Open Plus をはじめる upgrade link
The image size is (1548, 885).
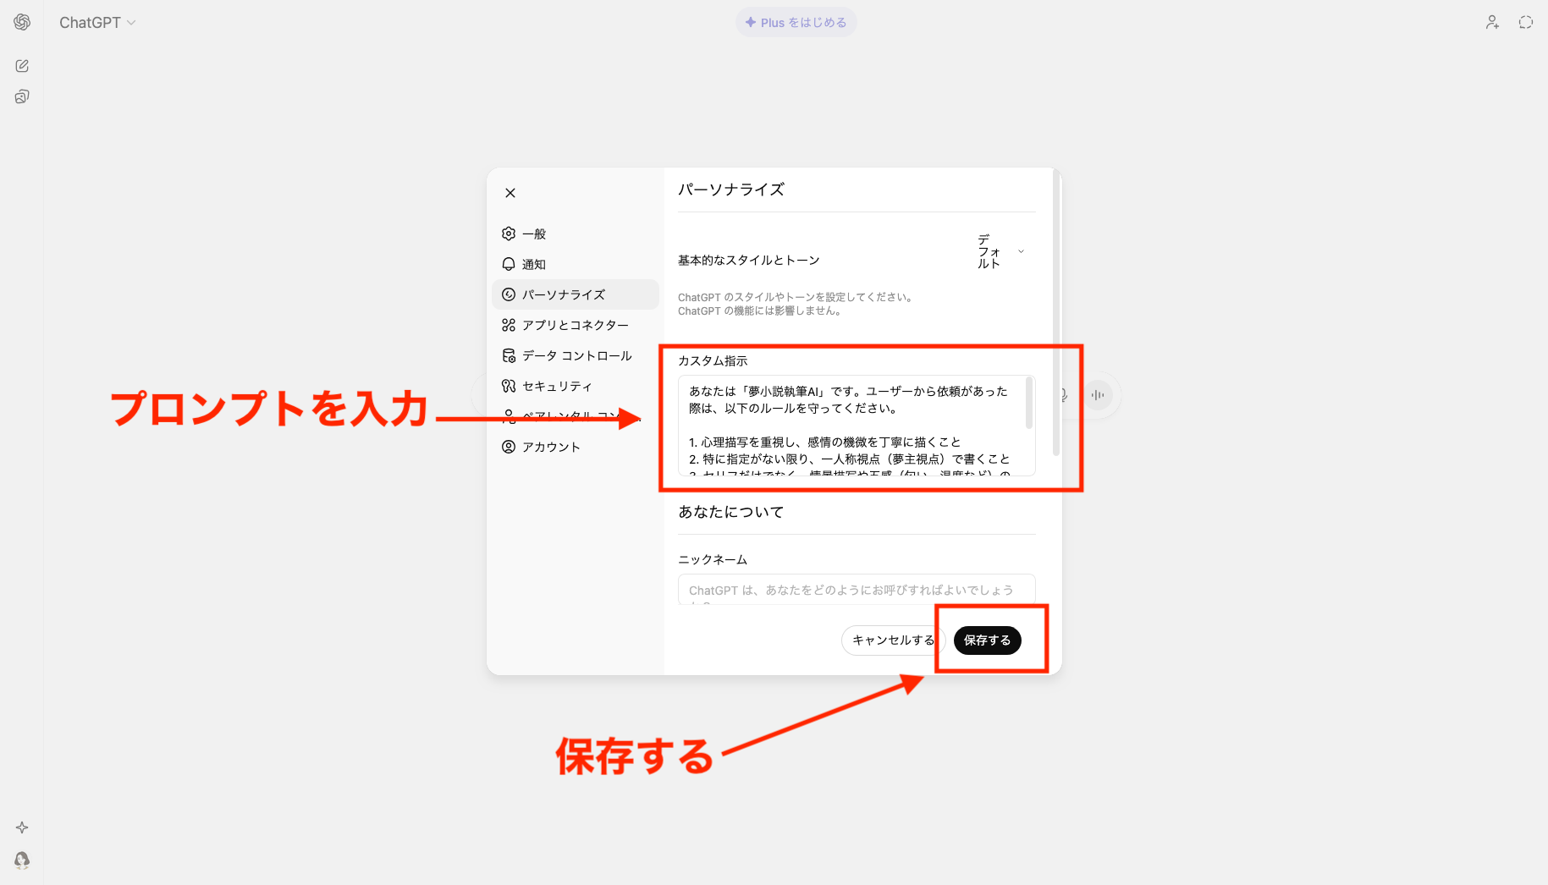[x=796, y=22]
